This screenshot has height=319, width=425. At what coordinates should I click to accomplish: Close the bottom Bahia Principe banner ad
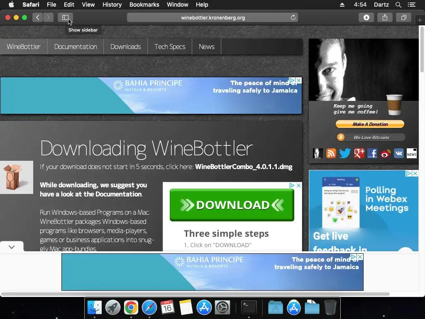pos(360,257)
